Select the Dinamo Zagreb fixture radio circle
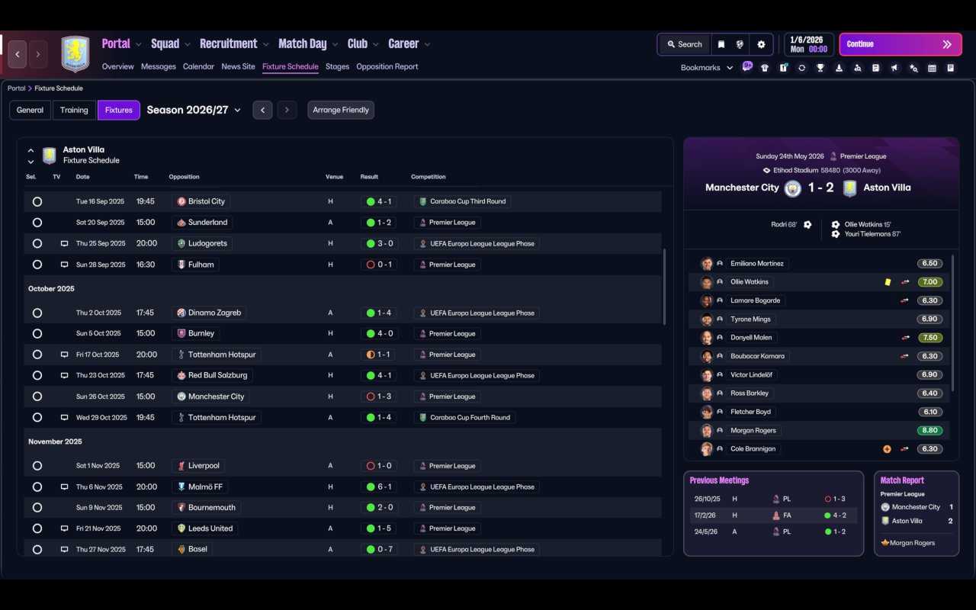This screenshot has width=976, height=610. (x=37, y=313)
